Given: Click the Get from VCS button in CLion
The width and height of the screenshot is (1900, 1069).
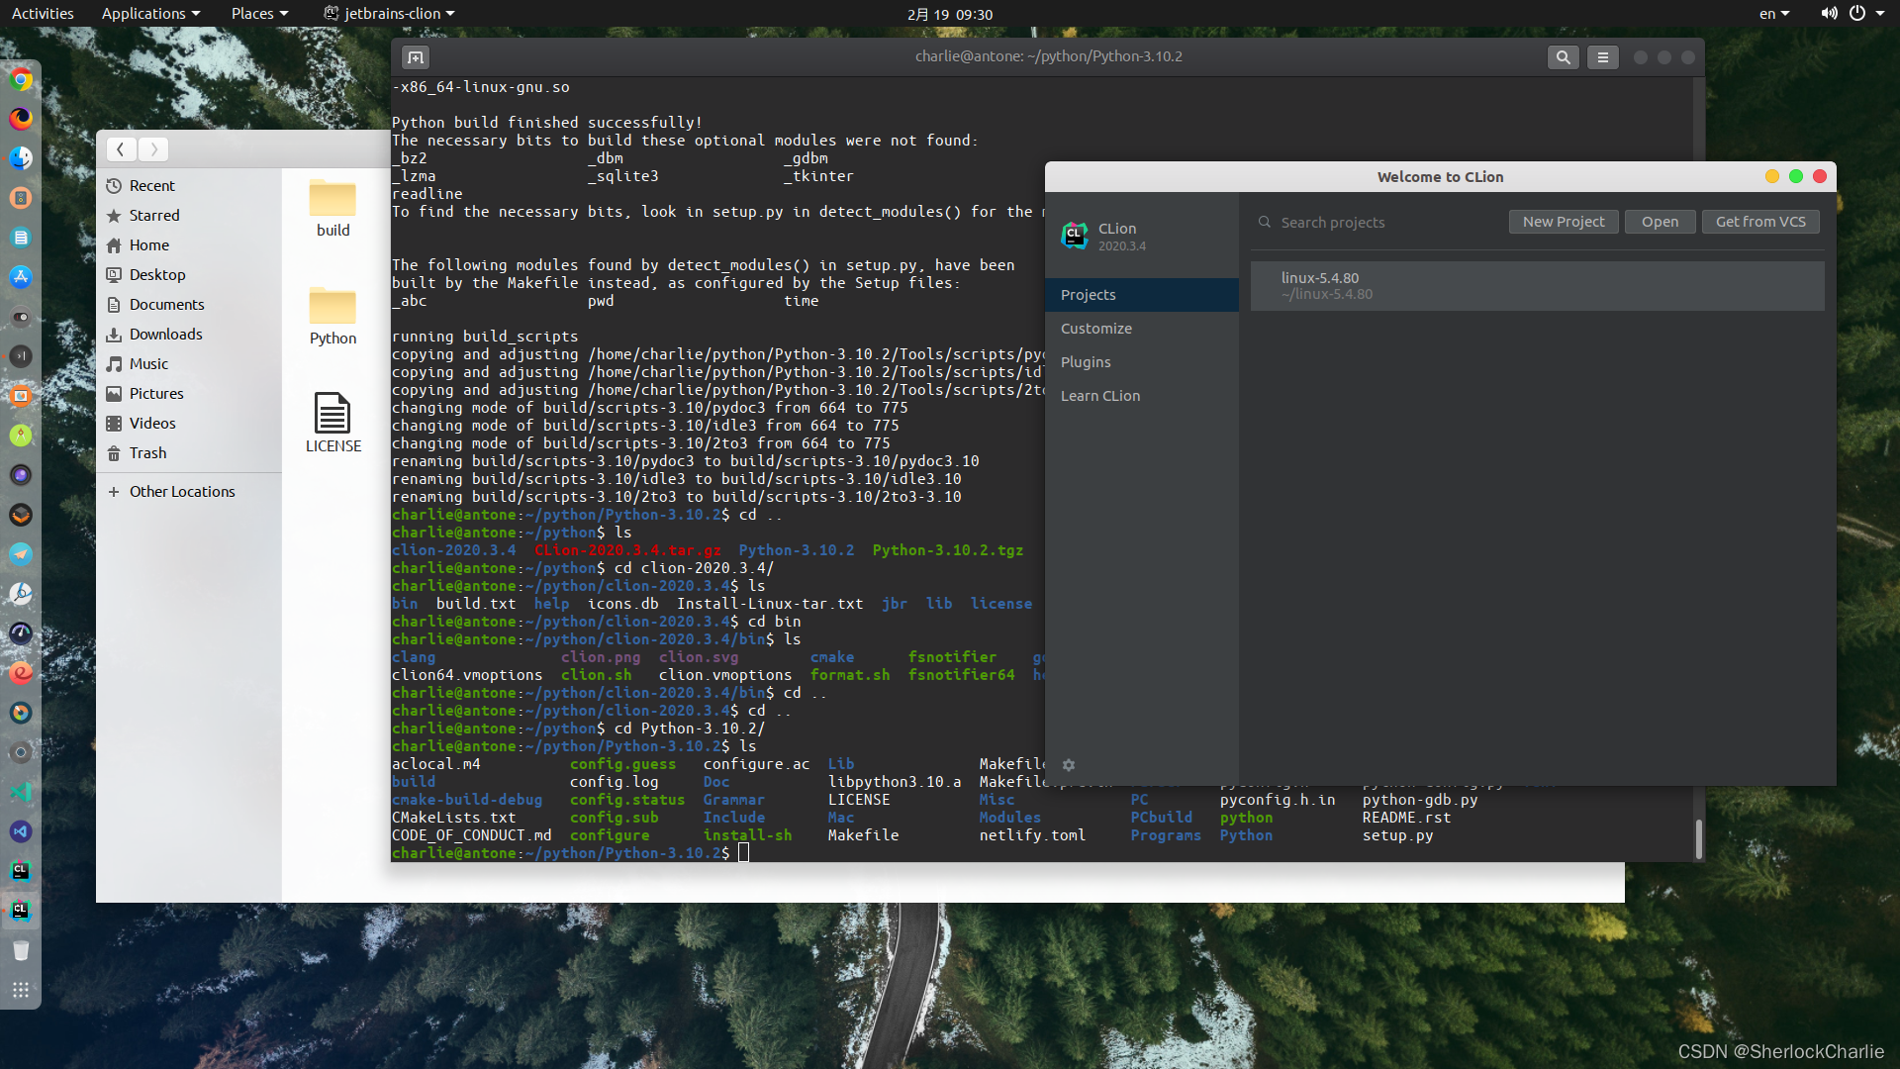Looking at the screenshot, I should click(x=1761, y=221).
